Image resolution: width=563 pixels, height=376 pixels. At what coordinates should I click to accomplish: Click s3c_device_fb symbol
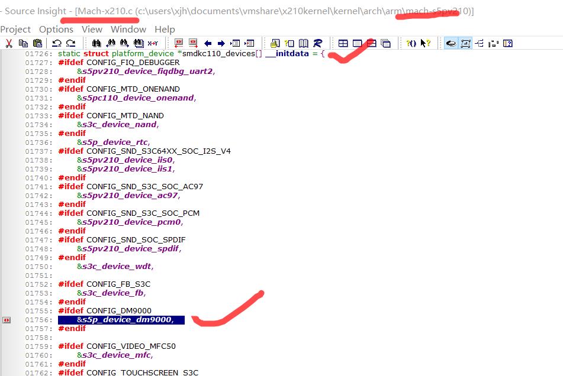pyautogui.click(x=112, y=293)
